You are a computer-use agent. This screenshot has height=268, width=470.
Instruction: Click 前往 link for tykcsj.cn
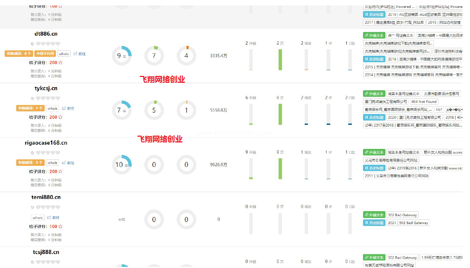(68, 108)
